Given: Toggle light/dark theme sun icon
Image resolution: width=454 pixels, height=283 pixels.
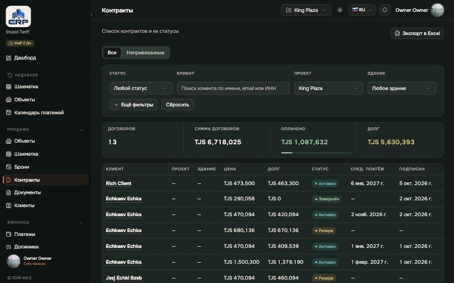Looking at the screenshot, I should coord(339,10).
